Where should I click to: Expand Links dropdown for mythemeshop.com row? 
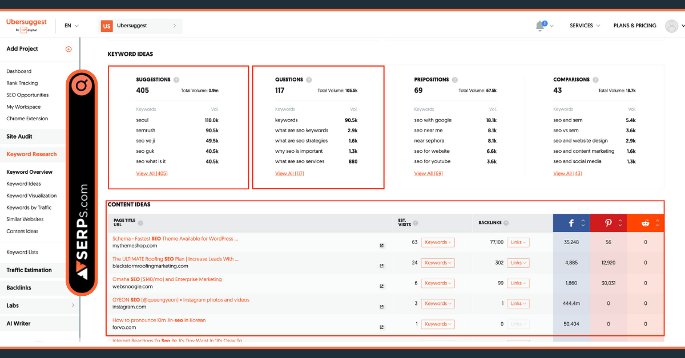(x=518, y=242)
